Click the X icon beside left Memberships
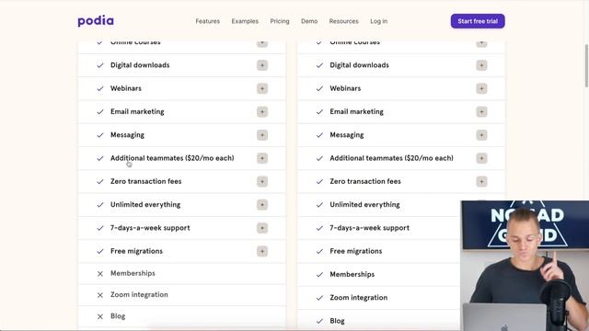The width and height of the screenshot is (589, 331). point(100,274)
